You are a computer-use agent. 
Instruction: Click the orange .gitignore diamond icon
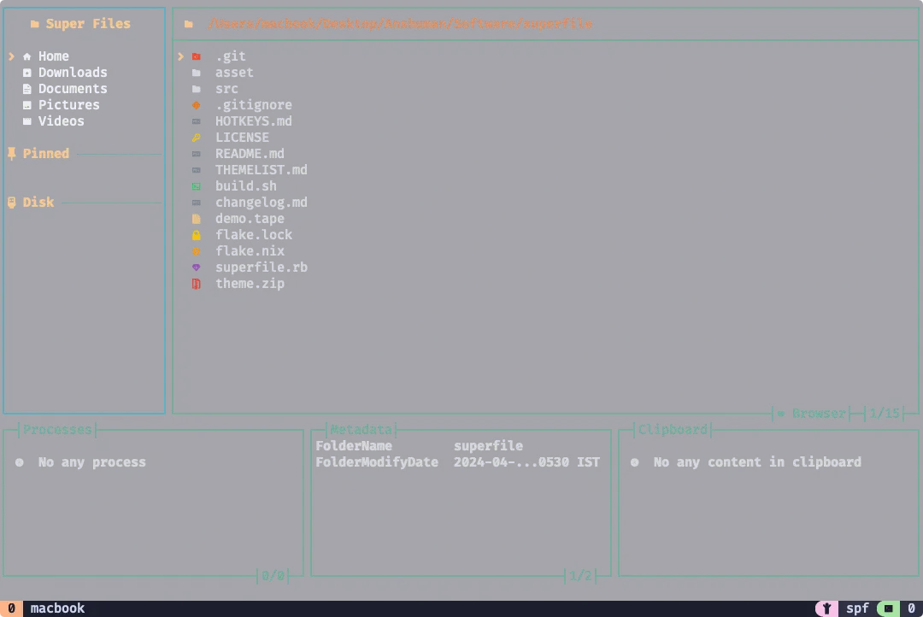pyautogui.click(x=197, y=105)
